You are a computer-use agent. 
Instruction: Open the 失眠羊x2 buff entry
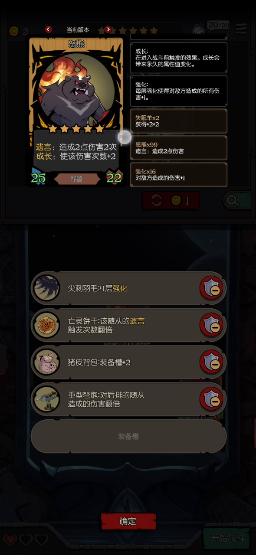click(x=178, y=121)
